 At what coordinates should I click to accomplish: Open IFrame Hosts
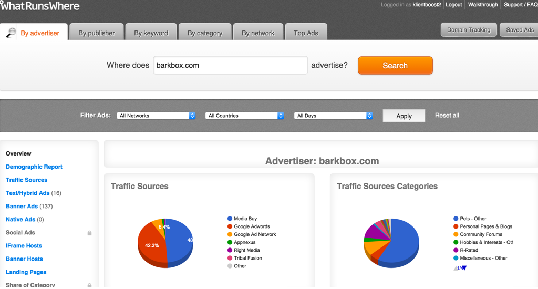pyautogui.click(x=24, y=246)
